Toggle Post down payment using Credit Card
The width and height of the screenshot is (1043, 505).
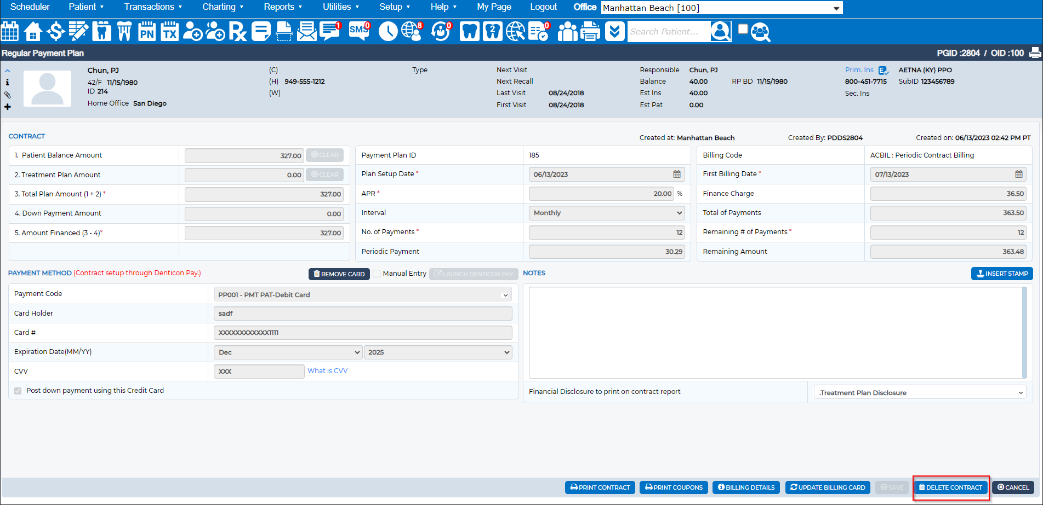tap(18, 391)
